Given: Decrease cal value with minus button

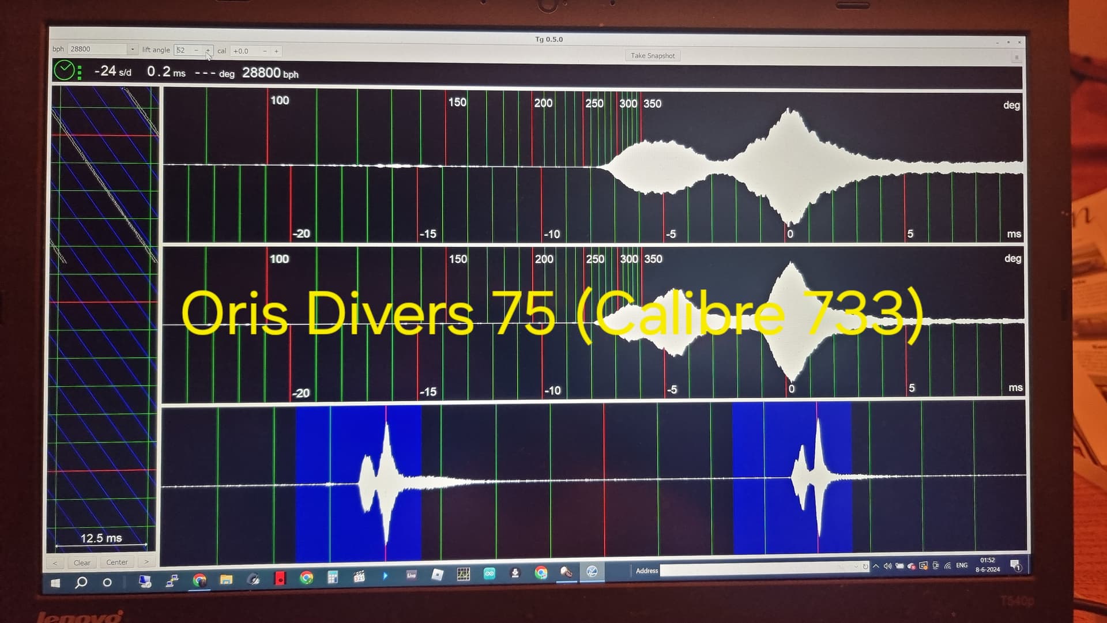Looking at the screenshot, I should 265,51.
